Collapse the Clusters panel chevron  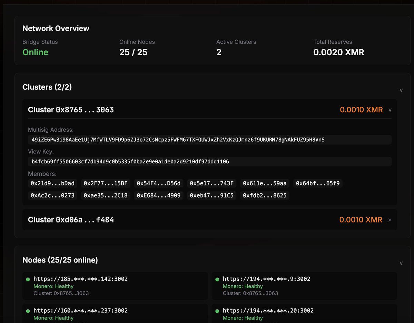[x=401, y=90]
